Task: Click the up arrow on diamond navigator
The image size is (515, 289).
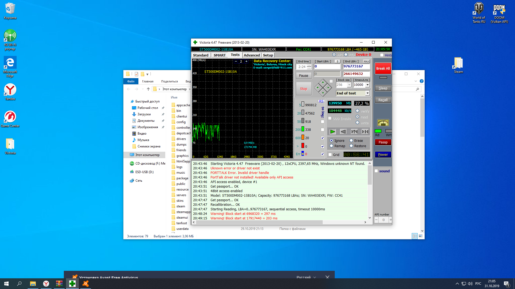Action: [x=323, y=82]
